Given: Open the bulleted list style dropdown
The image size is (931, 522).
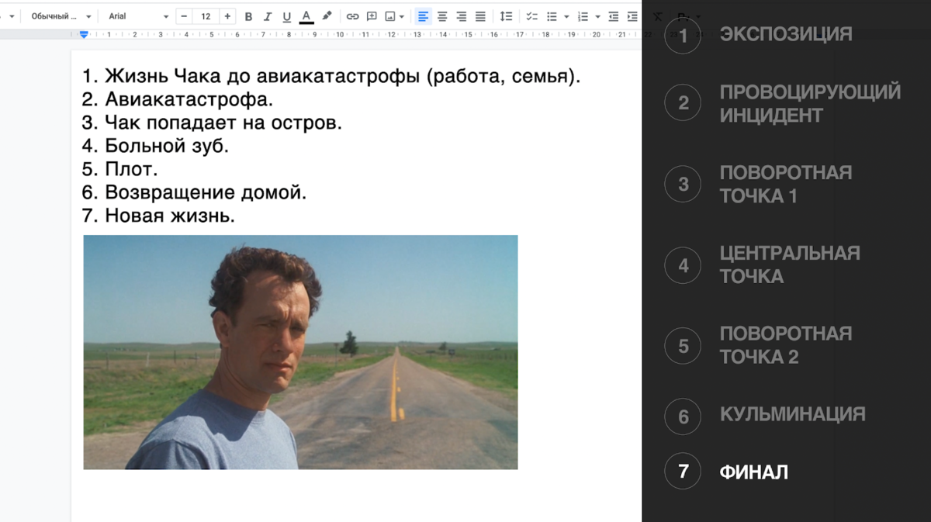Looking at the screenshot, I should (566, 16).
